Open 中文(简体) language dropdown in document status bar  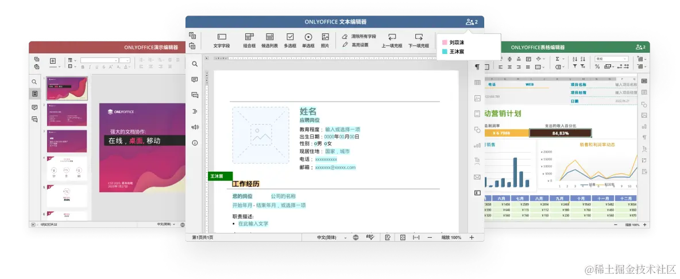tap(332, 238)
